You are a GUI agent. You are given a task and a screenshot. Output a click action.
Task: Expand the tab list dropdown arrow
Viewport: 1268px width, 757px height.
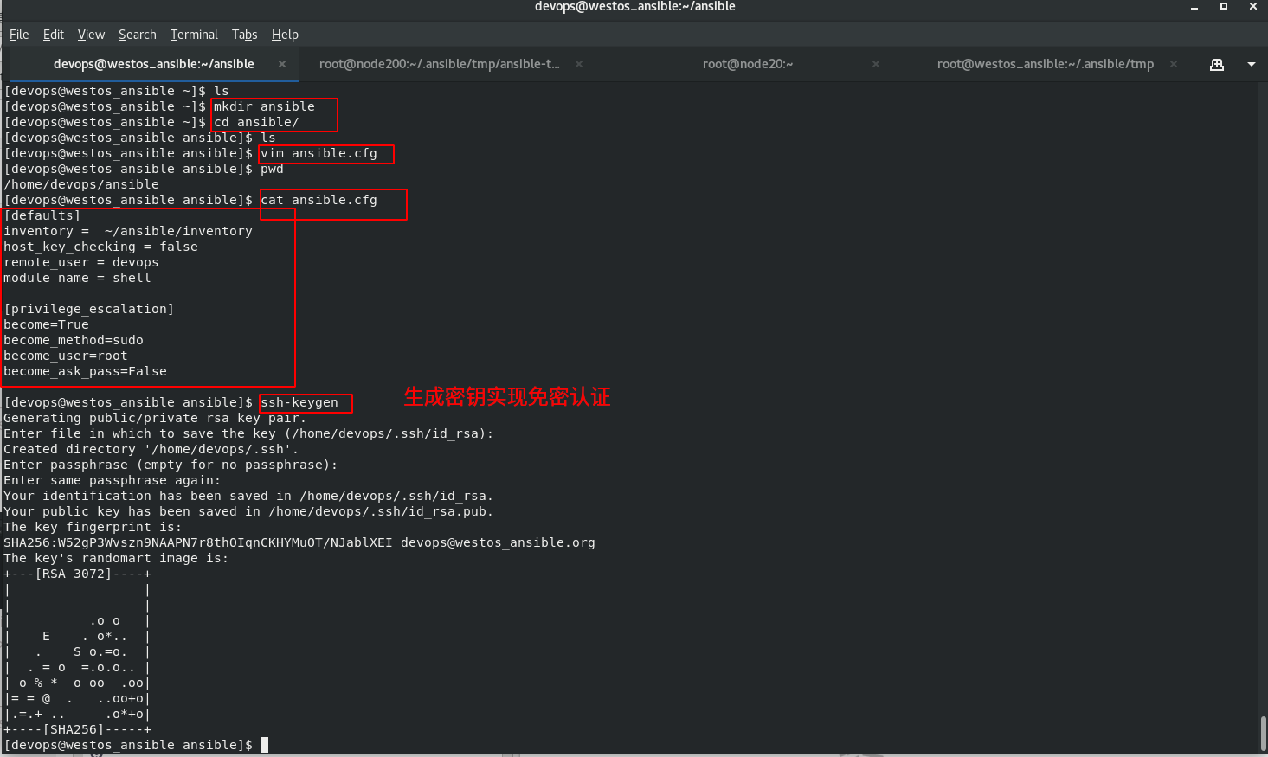coord(1251,64)
